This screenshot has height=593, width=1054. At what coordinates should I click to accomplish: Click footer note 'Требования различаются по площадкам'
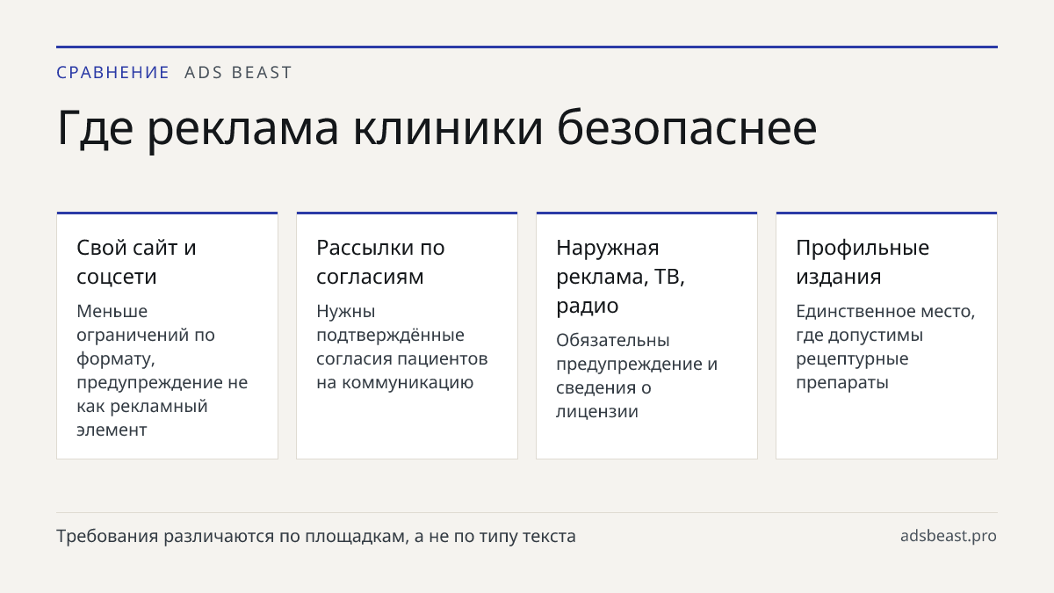[x=230, y=536]
